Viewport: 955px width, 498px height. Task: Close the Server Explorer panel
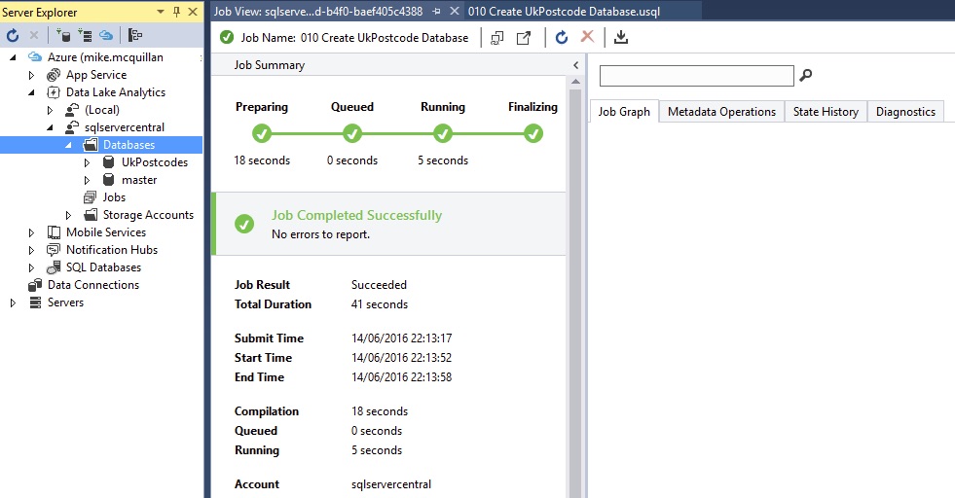[x=193, y=12]
